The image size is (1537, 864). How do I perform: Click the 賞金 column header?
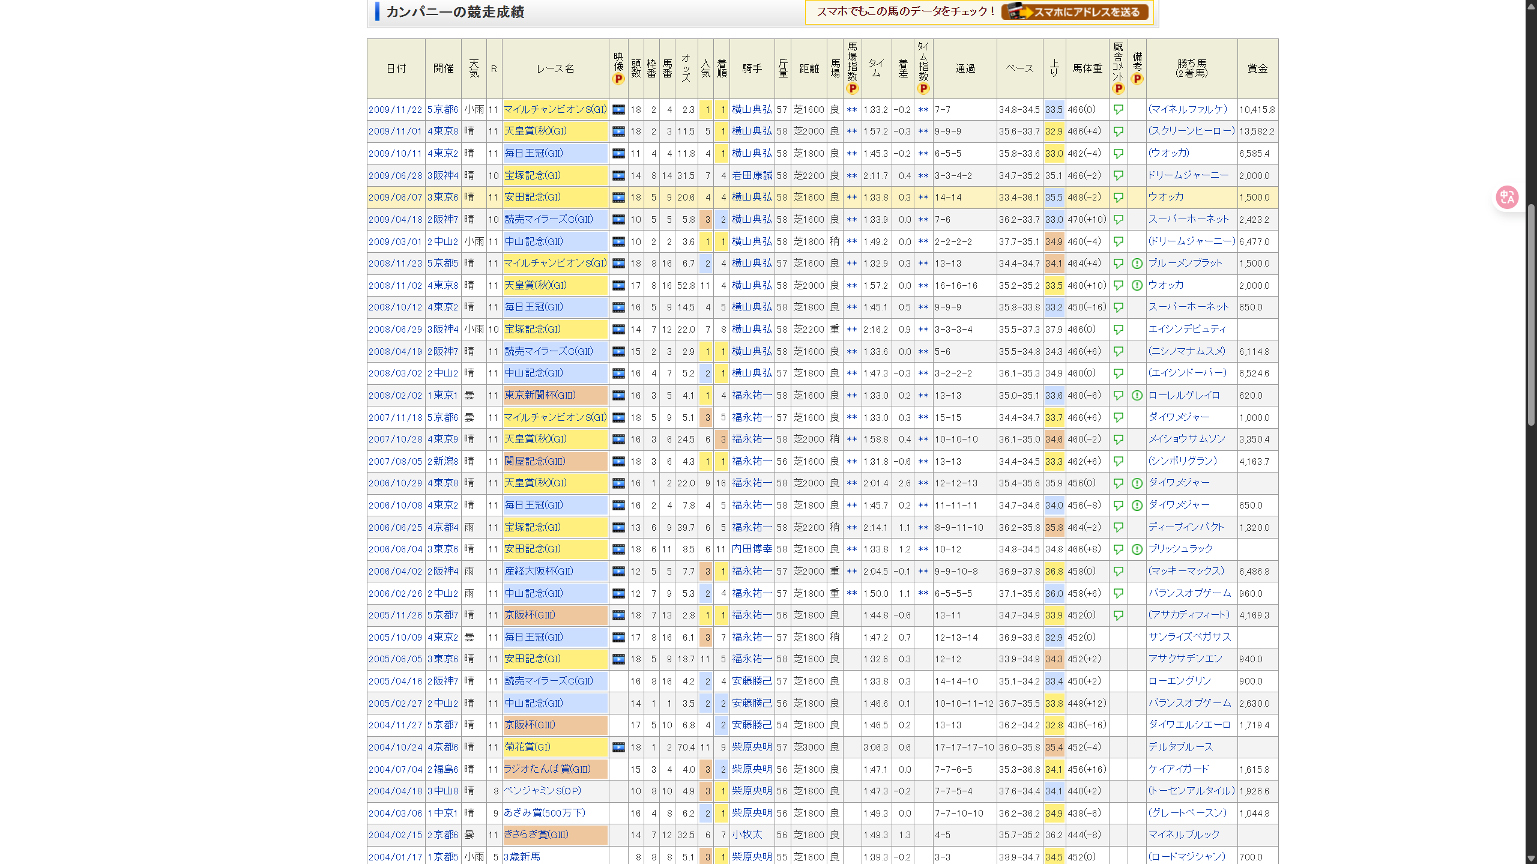click(x=1257, y=69)
